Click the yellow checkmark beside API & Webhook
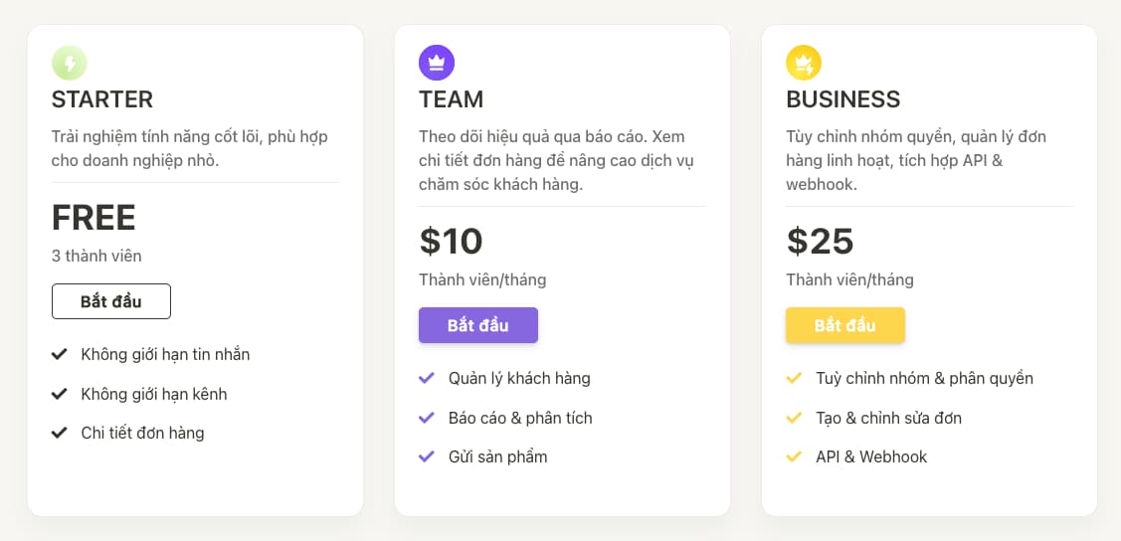 pyautogui.click(x=794, y=455)
